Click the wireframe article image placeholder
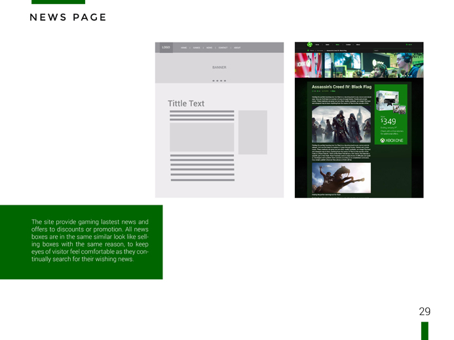The height and width of the screenshot is (340, 454). (202, 137)
